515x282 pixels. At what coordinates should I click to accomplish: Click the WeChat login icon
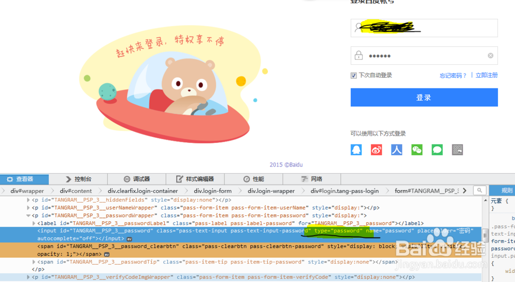(x=417, y=149)
